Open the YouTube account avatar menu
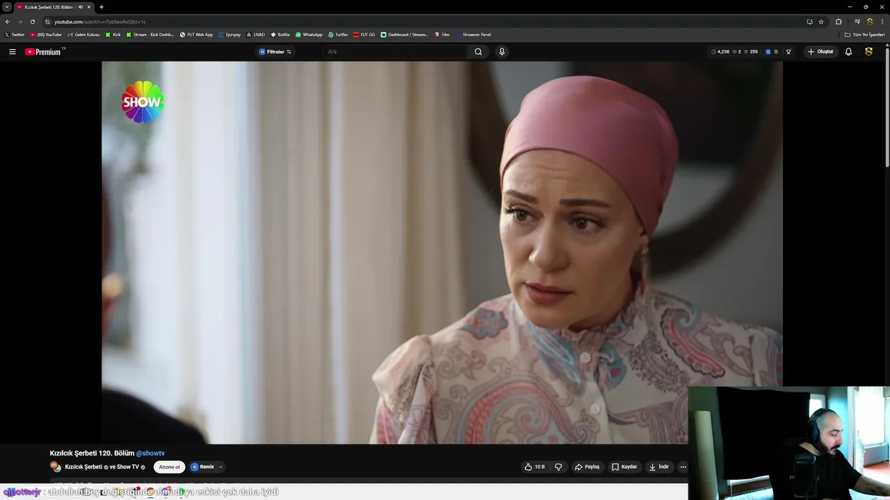890x500 pixels. [x=868, y=51]
